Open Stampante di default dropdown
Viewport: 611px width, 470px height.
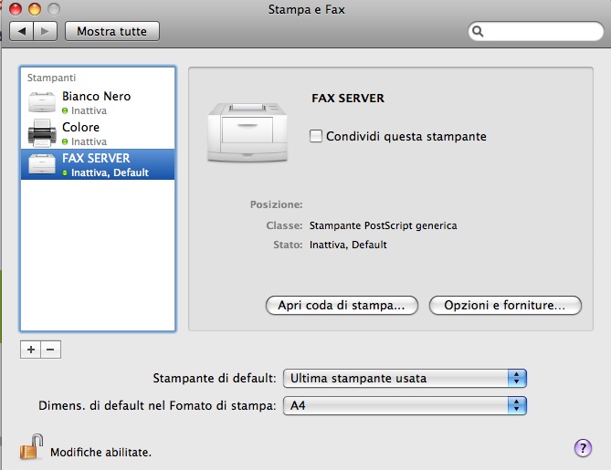[x=405, y=379]
